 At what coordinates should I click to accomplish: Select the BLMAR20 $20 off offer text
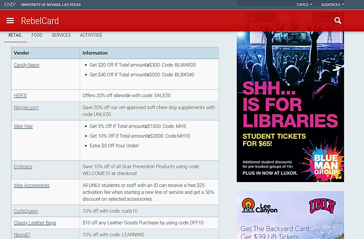click(x=143, y=65)
